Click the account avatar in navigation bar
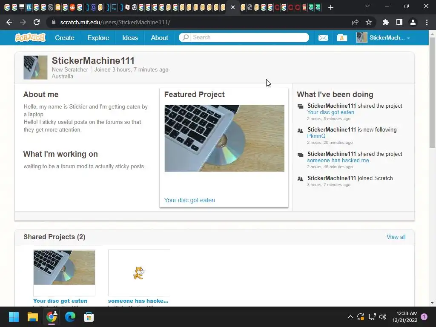The height and width of the screenshot is (327, 436). tap(362, 37)
